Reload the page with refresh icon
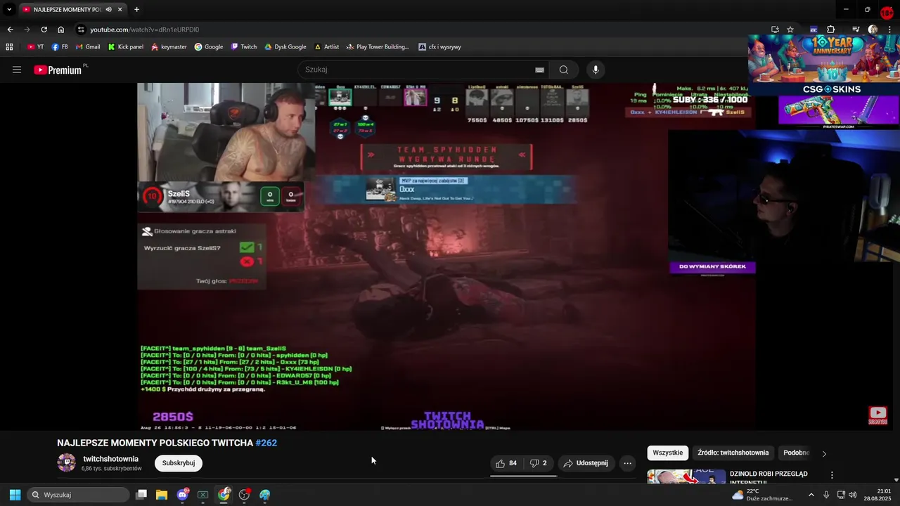Screen dimensions: 900x506 tap(44, 30)
